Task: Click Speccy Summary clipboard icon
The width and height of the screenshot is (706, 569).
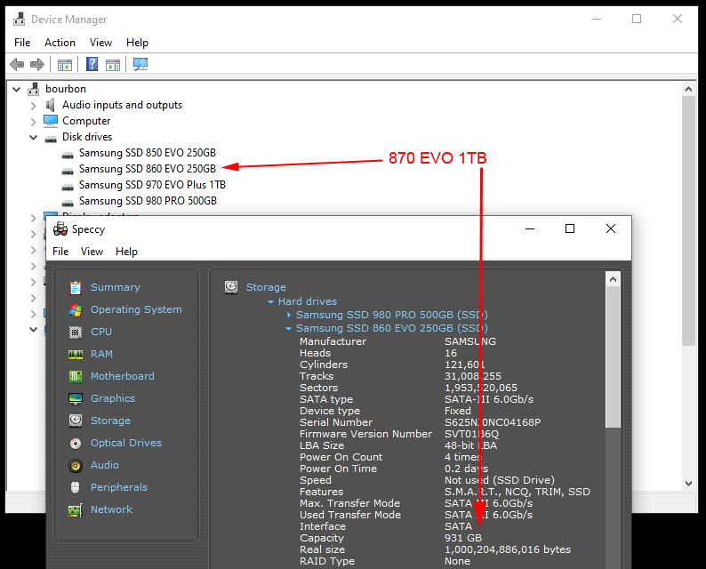Action: click(x=76, y=287)
